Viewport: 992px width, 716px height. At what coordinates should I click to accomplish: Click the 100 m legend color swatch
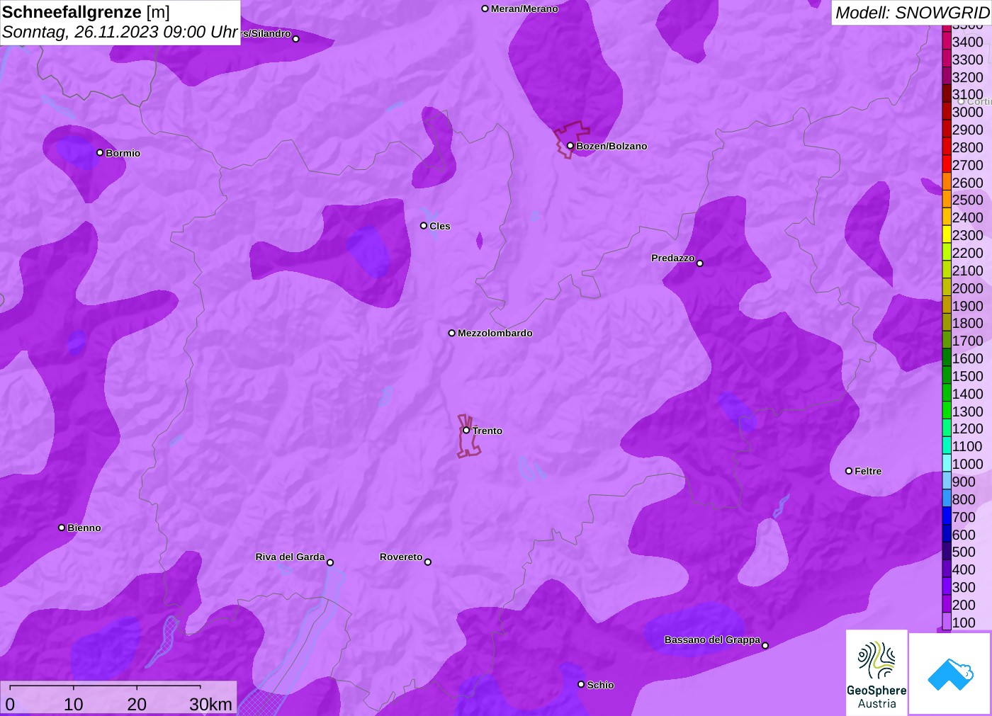click(947, 623)
